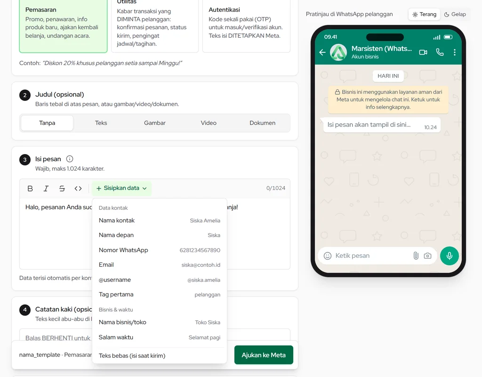Apply monospace code formatting

pos(78,188)
